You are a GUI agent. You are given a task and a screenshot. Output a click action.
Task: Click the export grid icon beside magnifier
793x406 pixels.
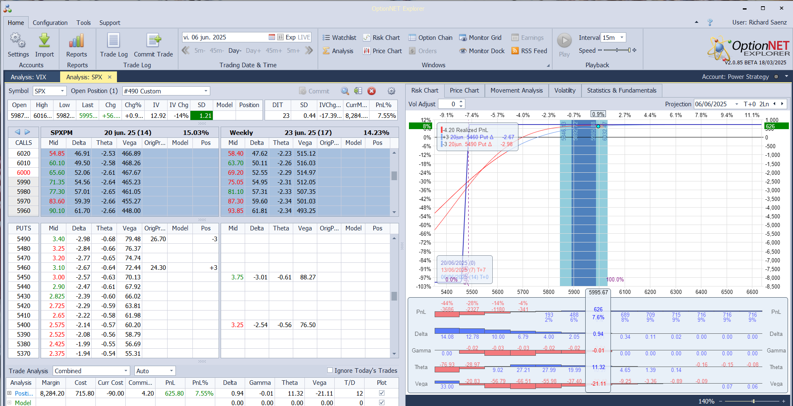358,91
